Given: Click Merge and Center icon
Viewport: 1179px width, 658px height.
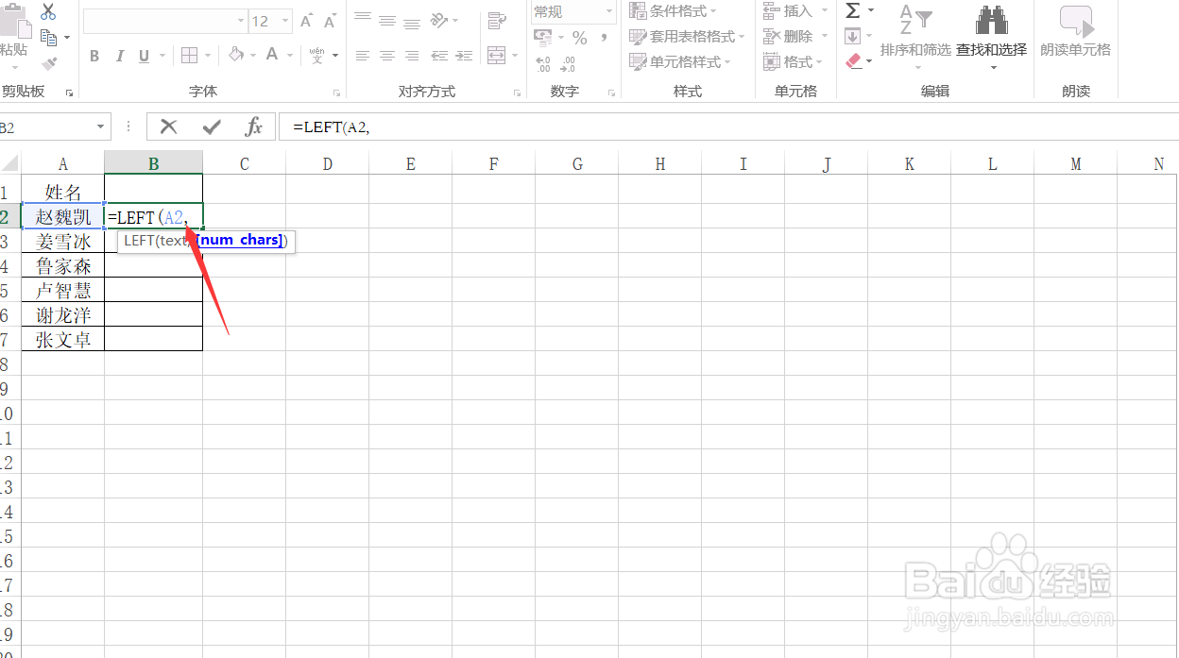Looking at the screenshot, I should point(497,56).
